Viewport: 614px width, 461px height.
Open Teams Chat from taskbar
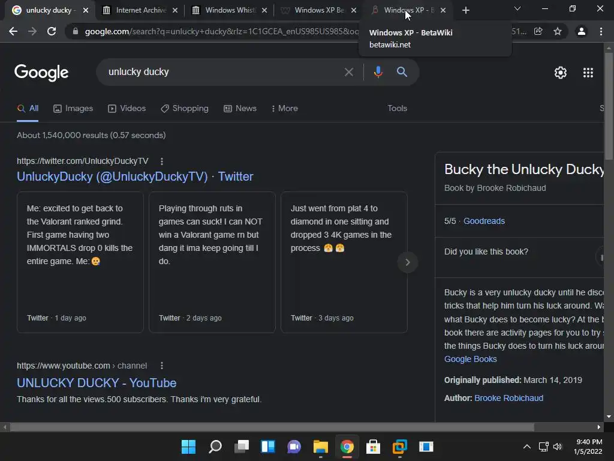point(294,447)
